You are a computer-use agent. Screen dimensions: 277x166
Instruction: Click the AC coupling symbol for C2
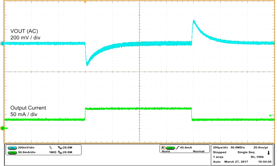tap(51, 148)
